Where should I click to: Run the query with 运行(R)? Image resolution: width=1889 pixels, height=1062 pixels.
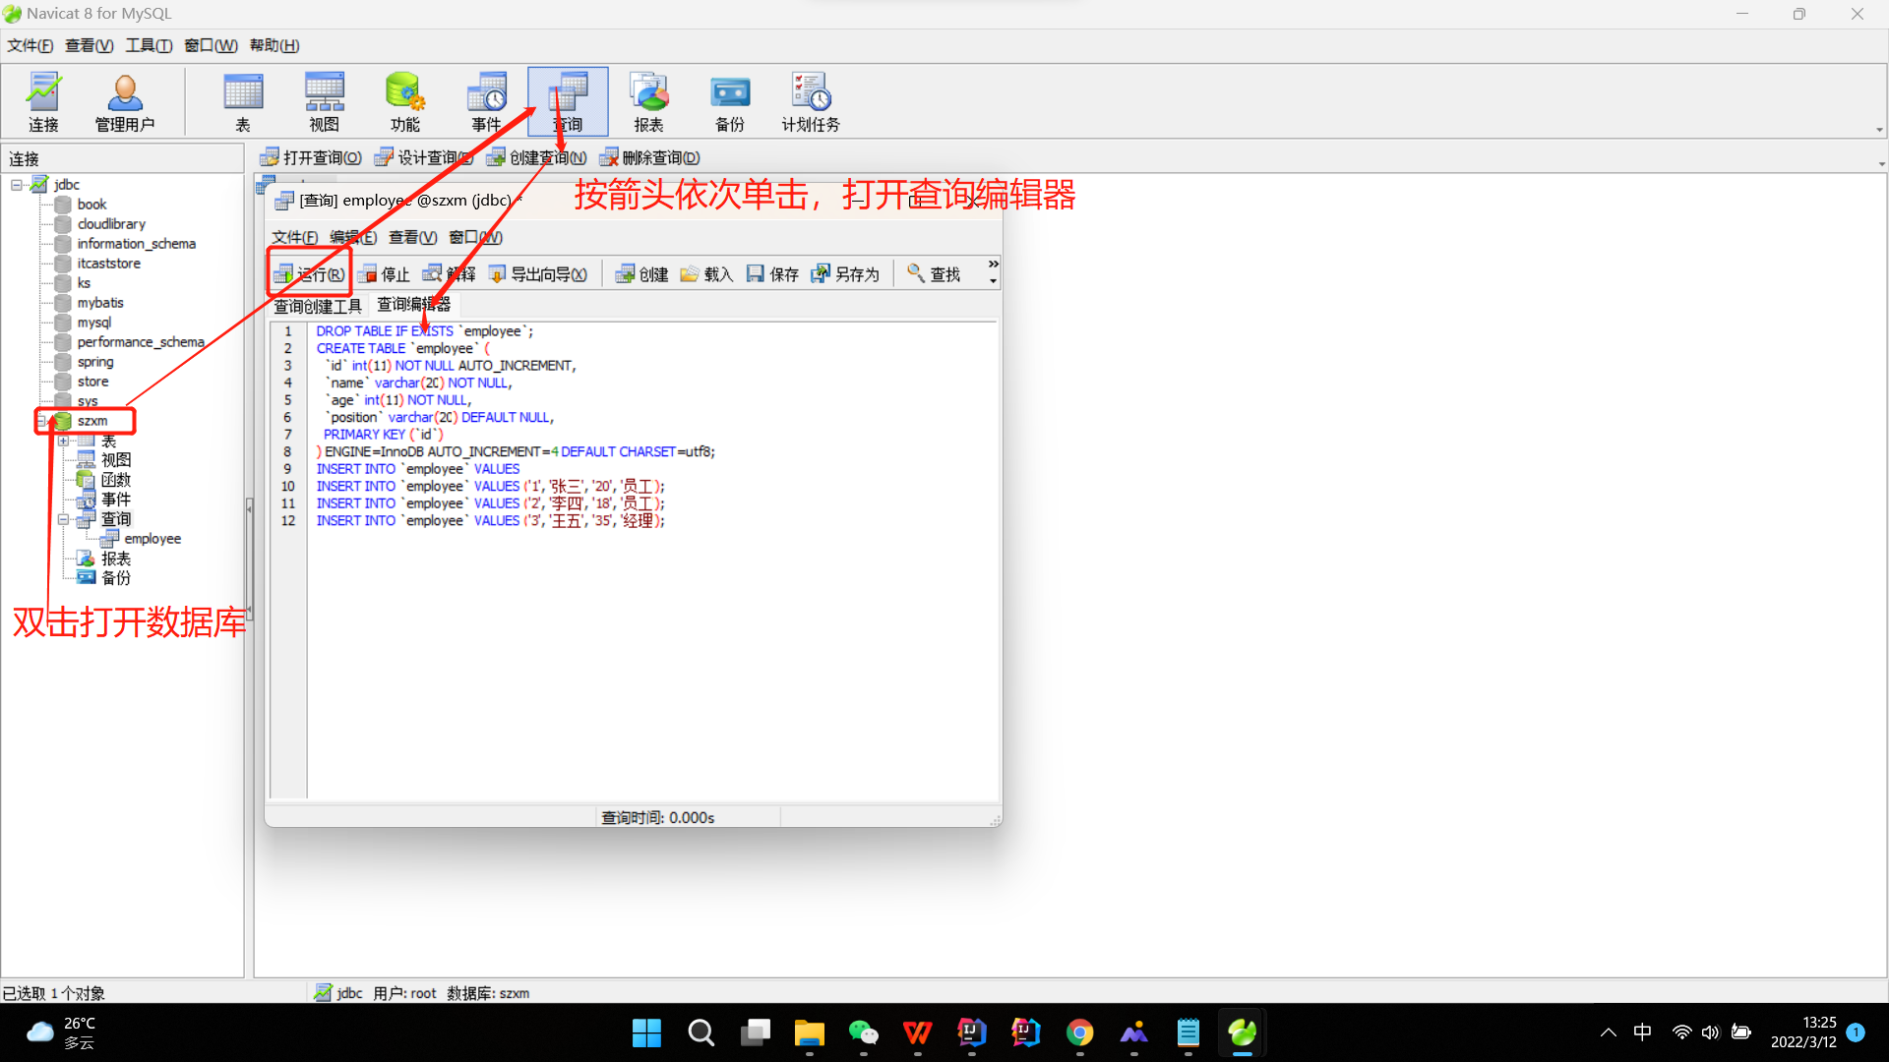(310, 274)
